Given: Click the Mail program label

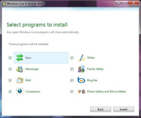Looking at the screenshot, I should (x=28, y=80).
